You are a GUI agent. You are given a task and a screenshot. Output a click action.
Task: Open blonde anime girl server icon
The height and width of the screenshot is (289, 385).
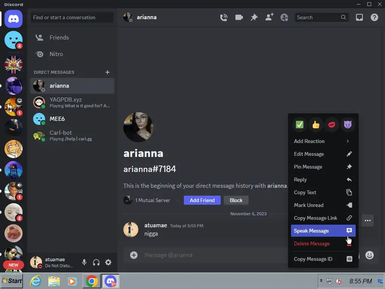click(14, 149)
